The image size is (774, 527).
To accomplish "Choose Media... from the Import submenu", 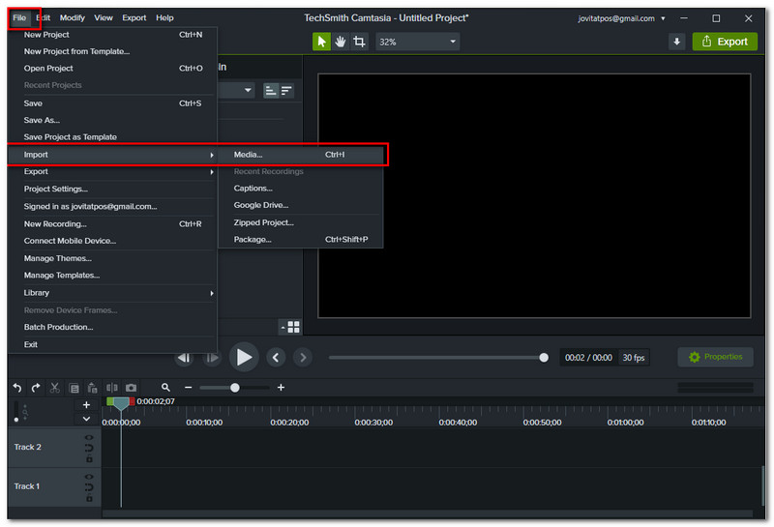I will pyautogui.click(x=248, y=155).
